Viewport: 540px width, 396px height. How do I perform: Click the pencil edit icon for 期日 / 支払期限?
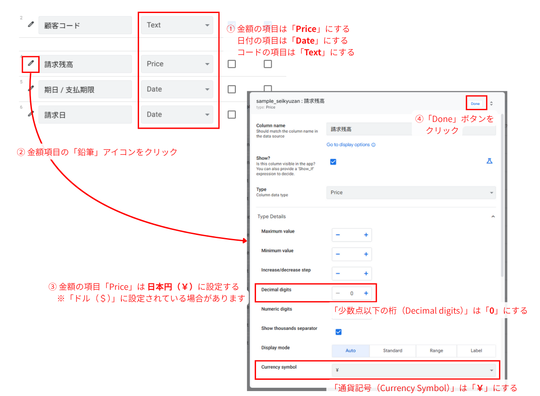pyautogui.click(x=30, y=89)
